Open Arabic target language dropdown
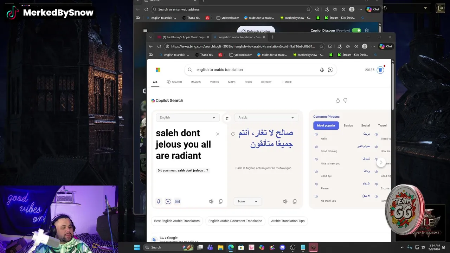450x253 pixels. point(266,118)
